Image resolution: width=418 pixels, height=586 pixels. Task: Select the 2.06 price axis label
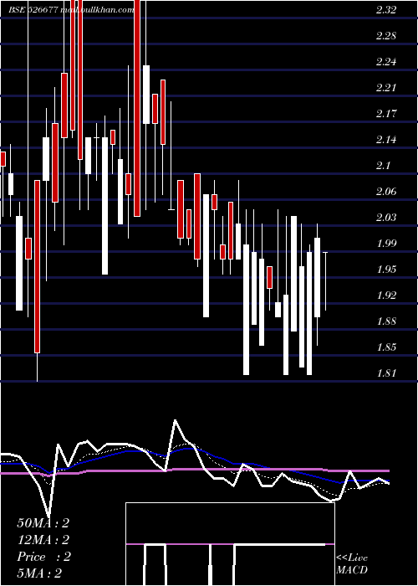pos(386,192)
